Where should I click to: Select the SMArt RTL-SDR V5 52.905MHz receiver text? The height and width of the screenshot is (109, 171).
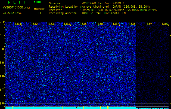pyautogui.click(x=119, y=10)
